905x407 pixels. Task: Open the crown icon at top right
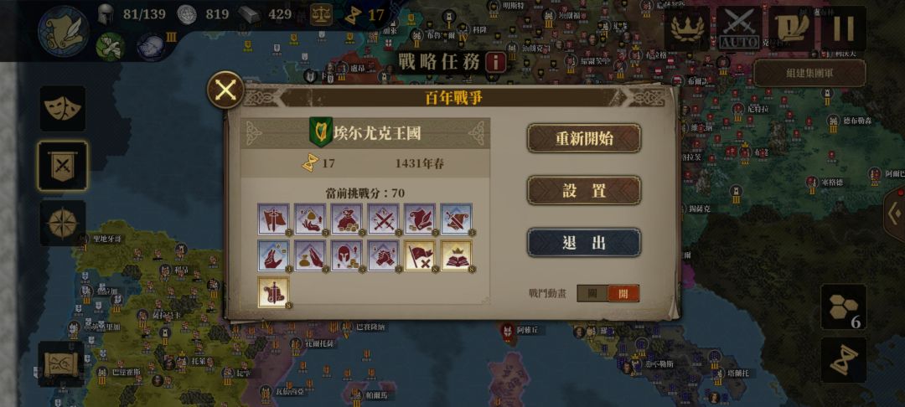(687, 28)
